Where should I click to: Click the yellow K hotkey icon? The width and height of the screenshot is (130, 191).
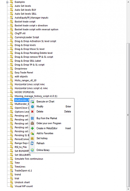(x=32, y=138)
